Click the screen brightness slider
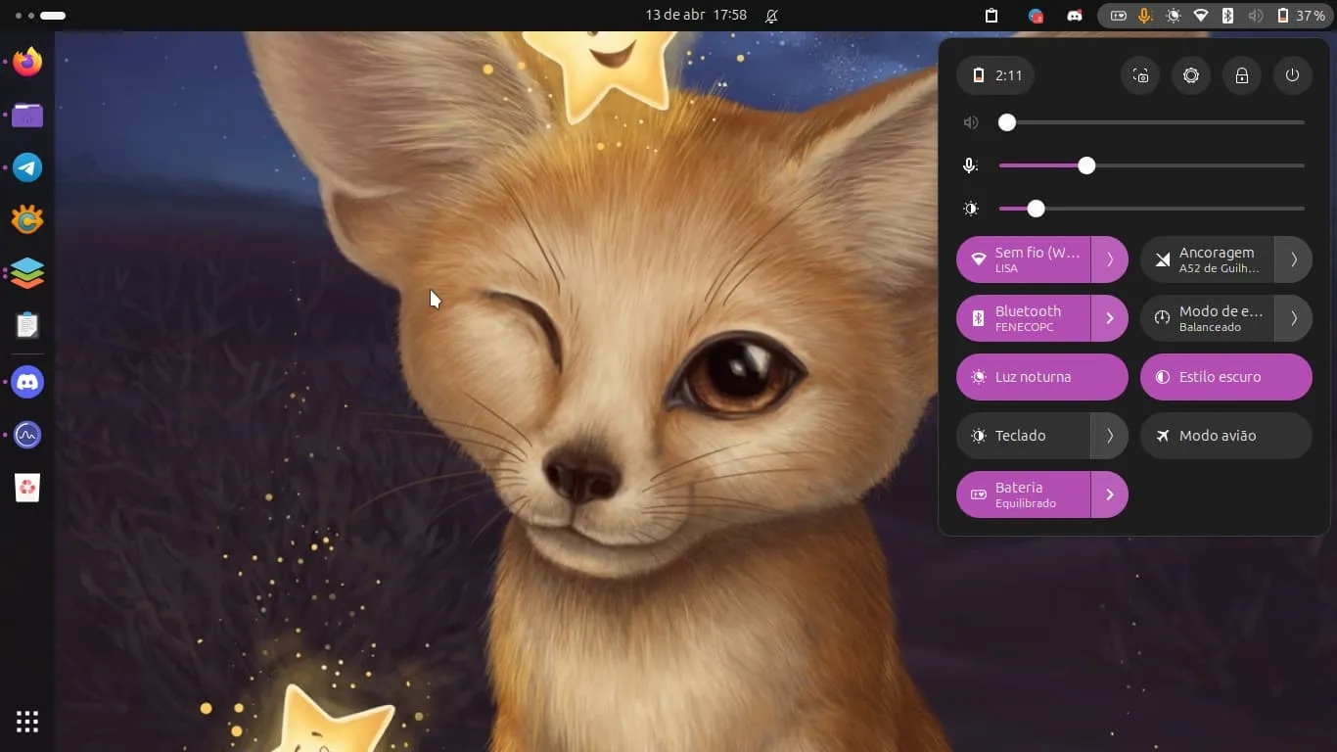The height and width of the screenshot is (752, 1337). (1152, 209)
